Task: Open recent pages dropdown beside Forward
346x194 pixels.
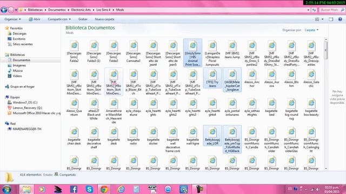Action: (x=16, y=10)
